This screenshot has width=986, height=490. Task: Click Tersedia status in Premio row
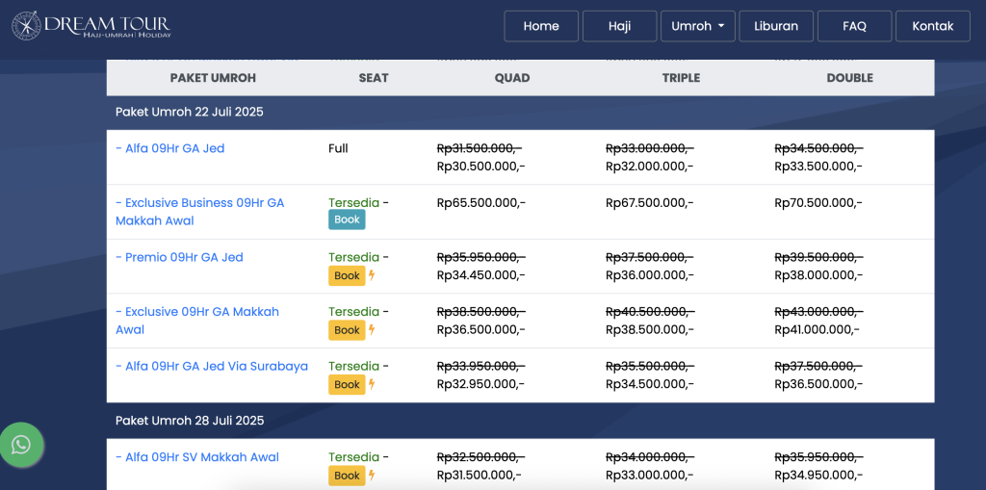point(354,257)
